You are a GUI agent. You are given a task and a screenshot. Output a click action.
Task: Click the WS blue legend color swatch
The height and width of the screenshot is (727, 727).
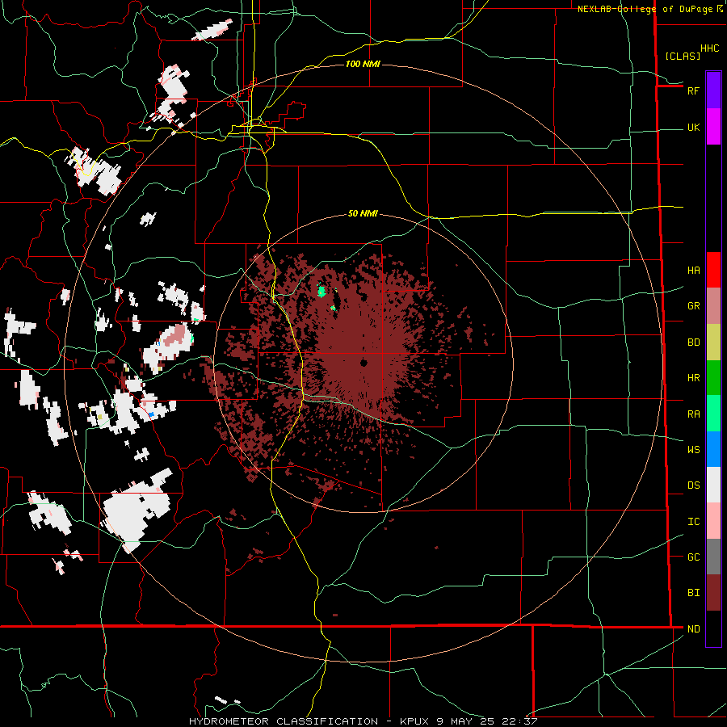[x=713, y=449]
